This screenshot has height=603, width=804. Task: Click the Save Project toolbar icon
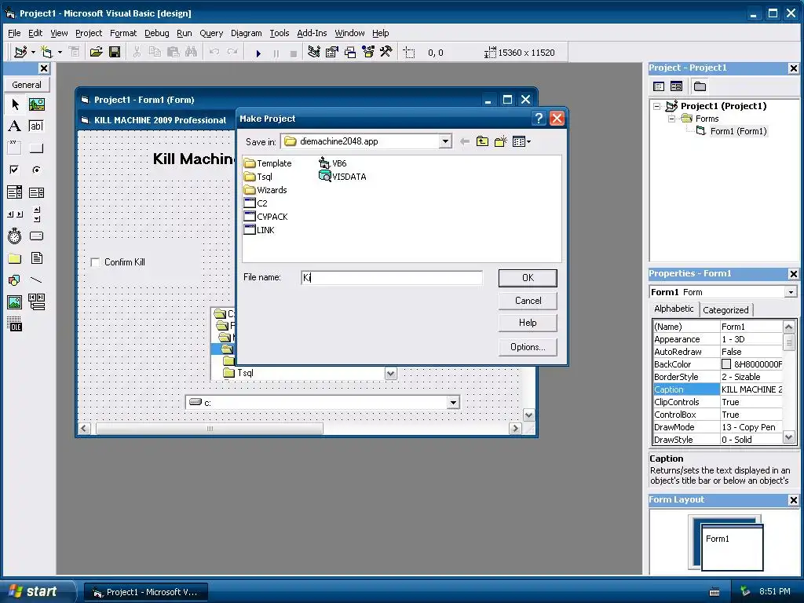pyautogui.click(x=115, y=53)
